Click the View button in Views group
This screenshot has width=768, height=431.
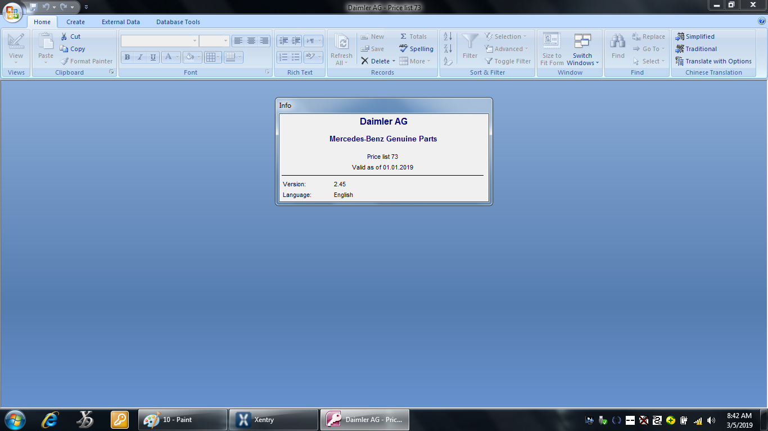point(16,48)
